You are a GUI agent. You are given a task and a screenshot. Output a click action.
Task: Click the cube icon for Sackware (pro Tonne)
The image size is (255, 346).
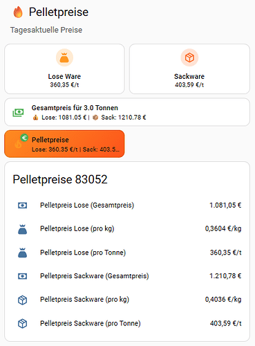(x=22, y=323)
